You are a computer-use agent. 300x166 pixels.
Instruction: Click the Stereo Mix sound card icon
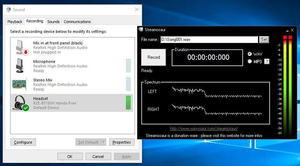20,85
